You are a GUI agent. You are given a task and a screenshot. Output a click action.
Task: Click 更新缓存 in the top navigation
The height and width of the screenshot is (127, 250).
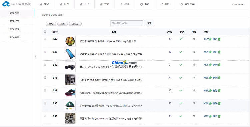(187, 4)
